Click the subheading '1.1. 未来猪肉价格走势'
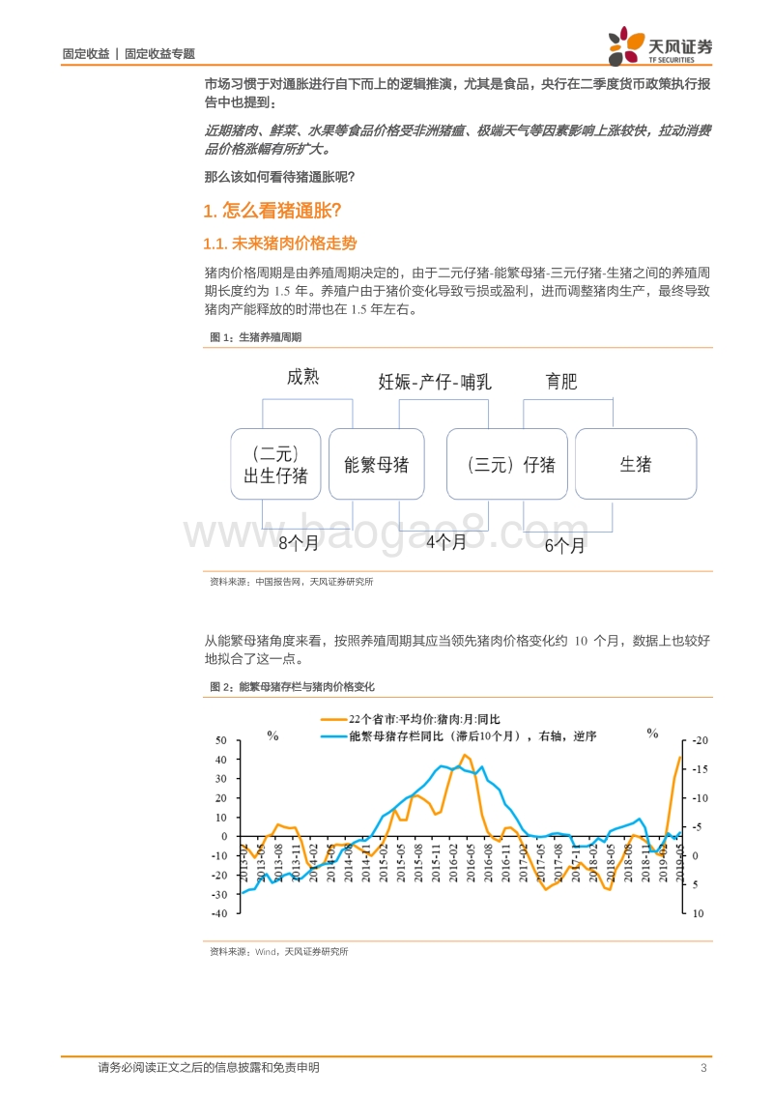Image resolution: width=773 pixels, height=1094 pixels. tap(280, 243)
